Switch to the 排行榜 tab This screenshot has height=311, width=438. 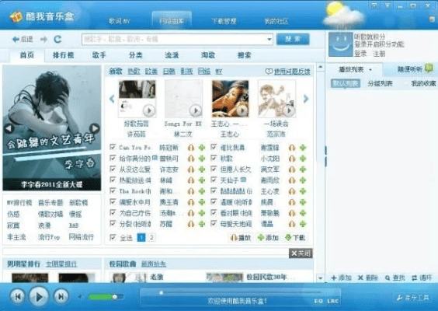64,55
